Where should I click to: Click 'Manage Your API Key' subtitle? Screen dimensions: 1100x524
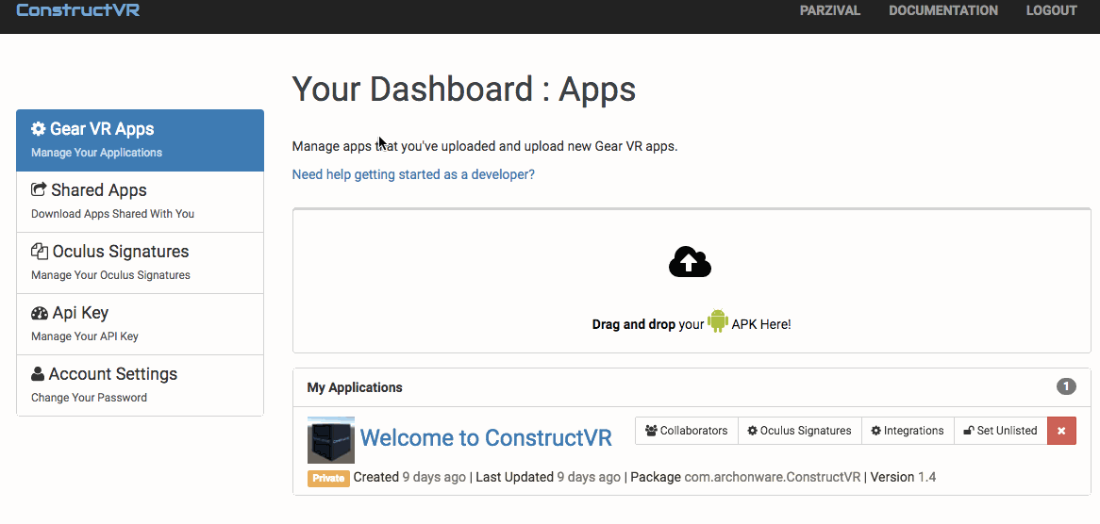click(x=85, y=336)
